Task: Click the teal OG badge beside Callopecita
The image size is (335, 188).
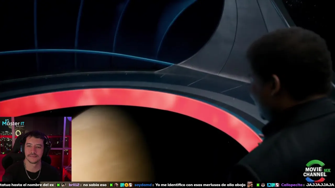Action: click(273, 185)
